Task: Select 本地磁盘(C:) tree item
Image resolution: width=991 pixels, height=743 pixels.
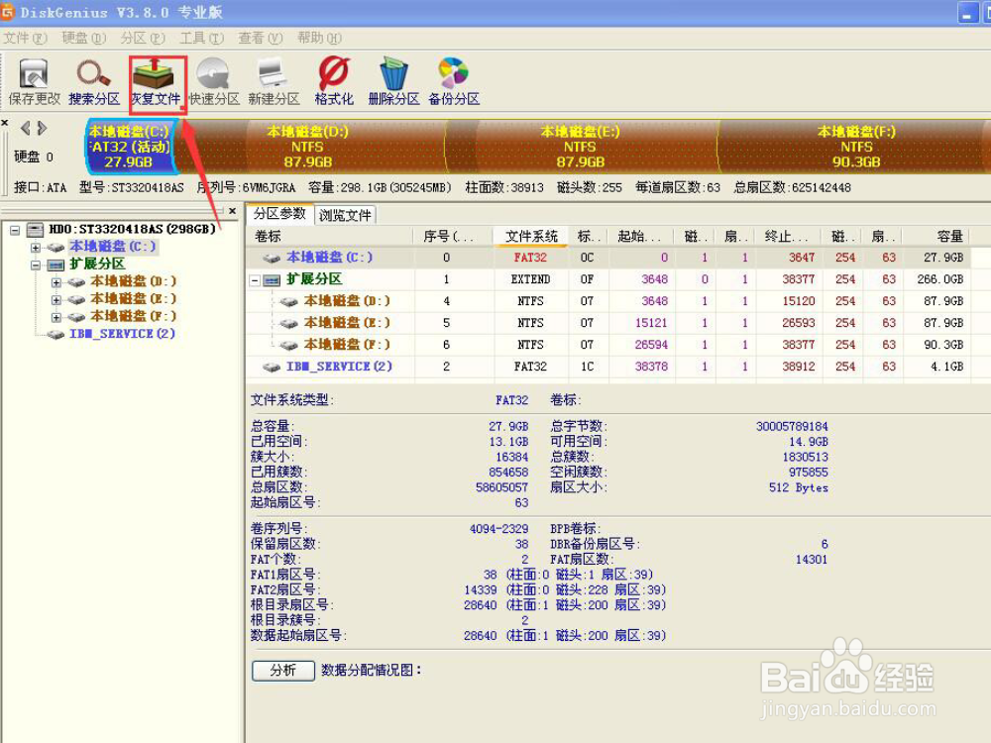Action: 113,247
